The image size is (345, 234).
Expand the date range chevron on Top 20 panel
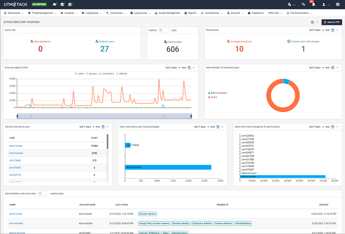tap(108, 127)
